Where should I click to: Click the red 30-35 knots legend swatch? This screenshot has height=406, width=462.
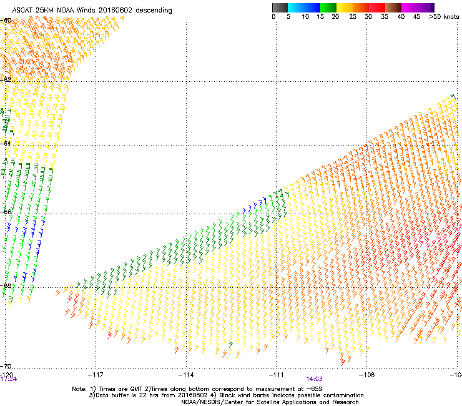[377, 7]
